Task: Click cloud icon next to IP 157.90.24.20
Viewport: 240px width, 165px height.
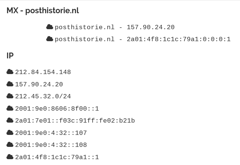Action: [10, 84]
